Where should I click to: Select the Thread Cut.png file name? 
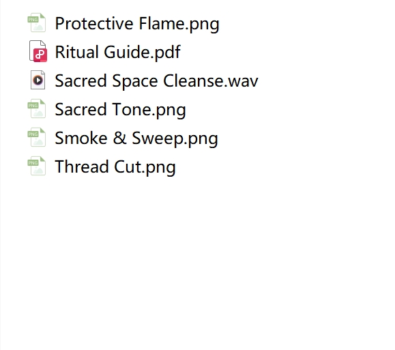pos(115,167)
